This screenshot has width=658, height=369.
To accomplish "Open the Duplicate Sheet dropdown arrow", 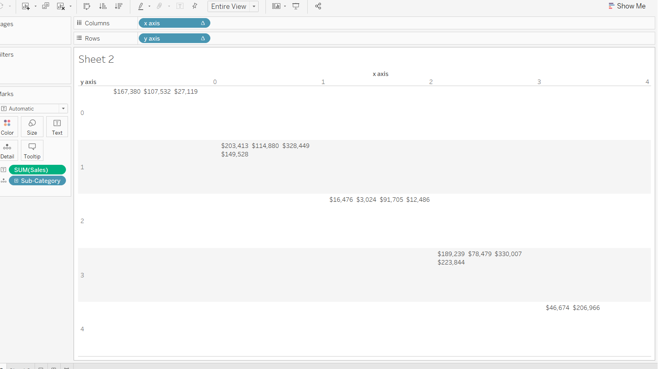I will click(35, 6).
